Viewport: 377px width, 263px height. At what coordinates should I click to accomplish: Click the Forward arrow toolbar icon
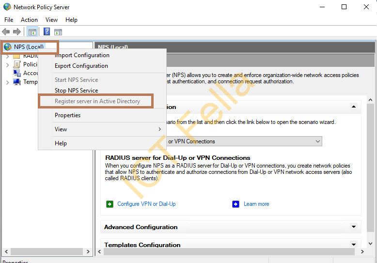17,32
